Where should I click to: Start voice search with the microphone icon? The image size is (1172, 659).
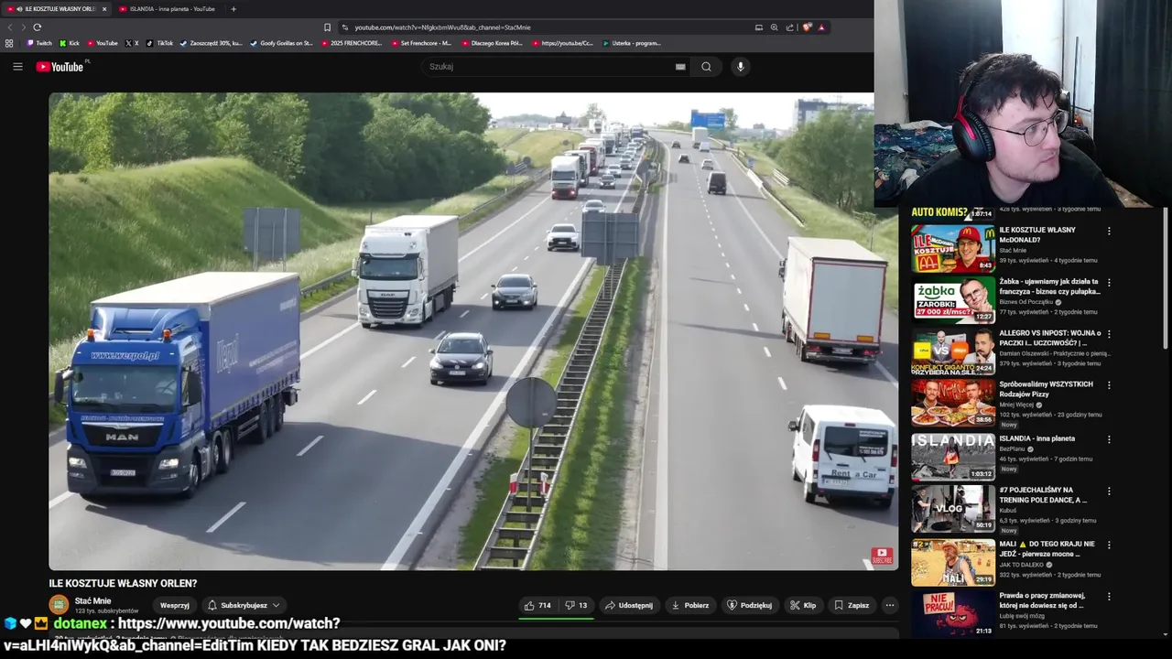point(741,66)
